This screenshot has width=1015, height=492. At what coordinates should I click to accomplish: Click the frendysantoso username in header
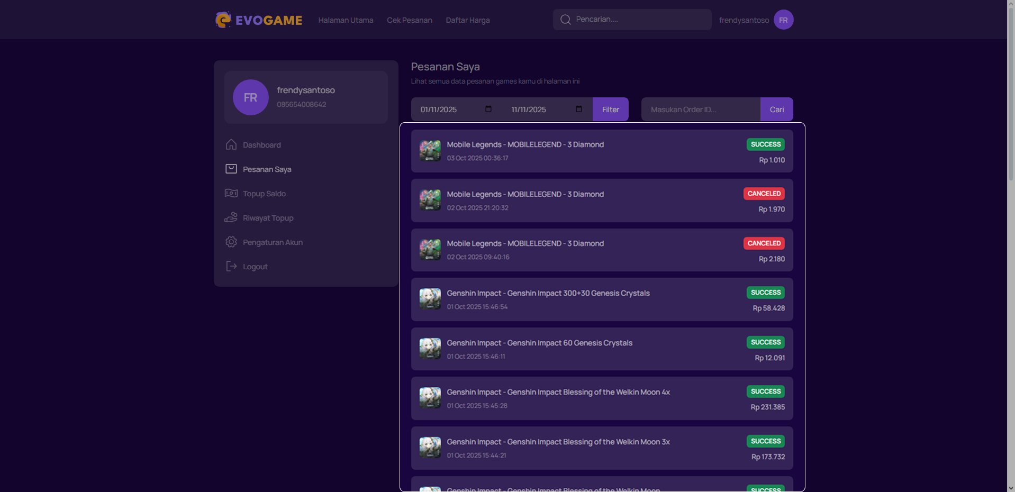pyautogui.click(x=744, y=20)
